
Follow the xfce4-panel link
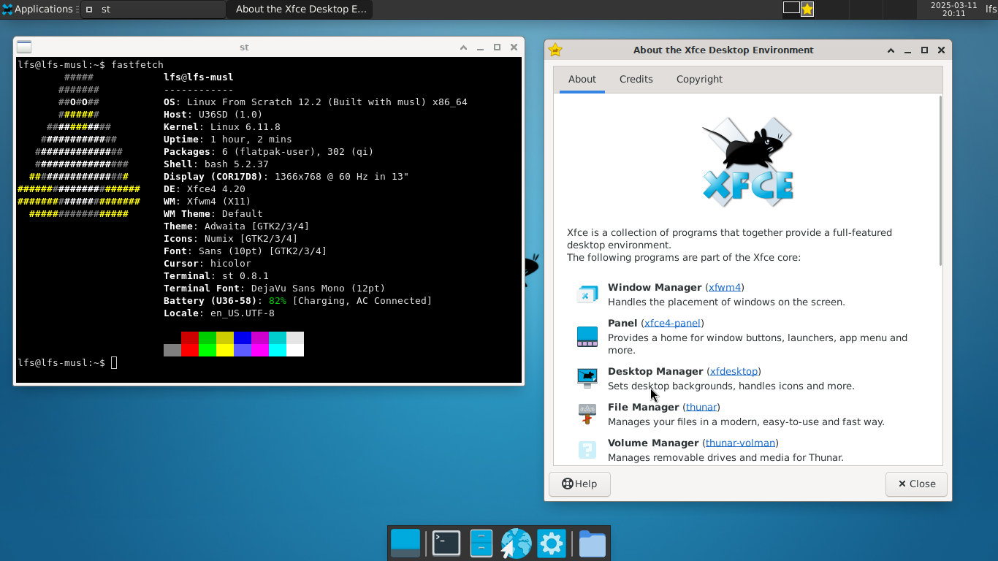click(672, 323)
